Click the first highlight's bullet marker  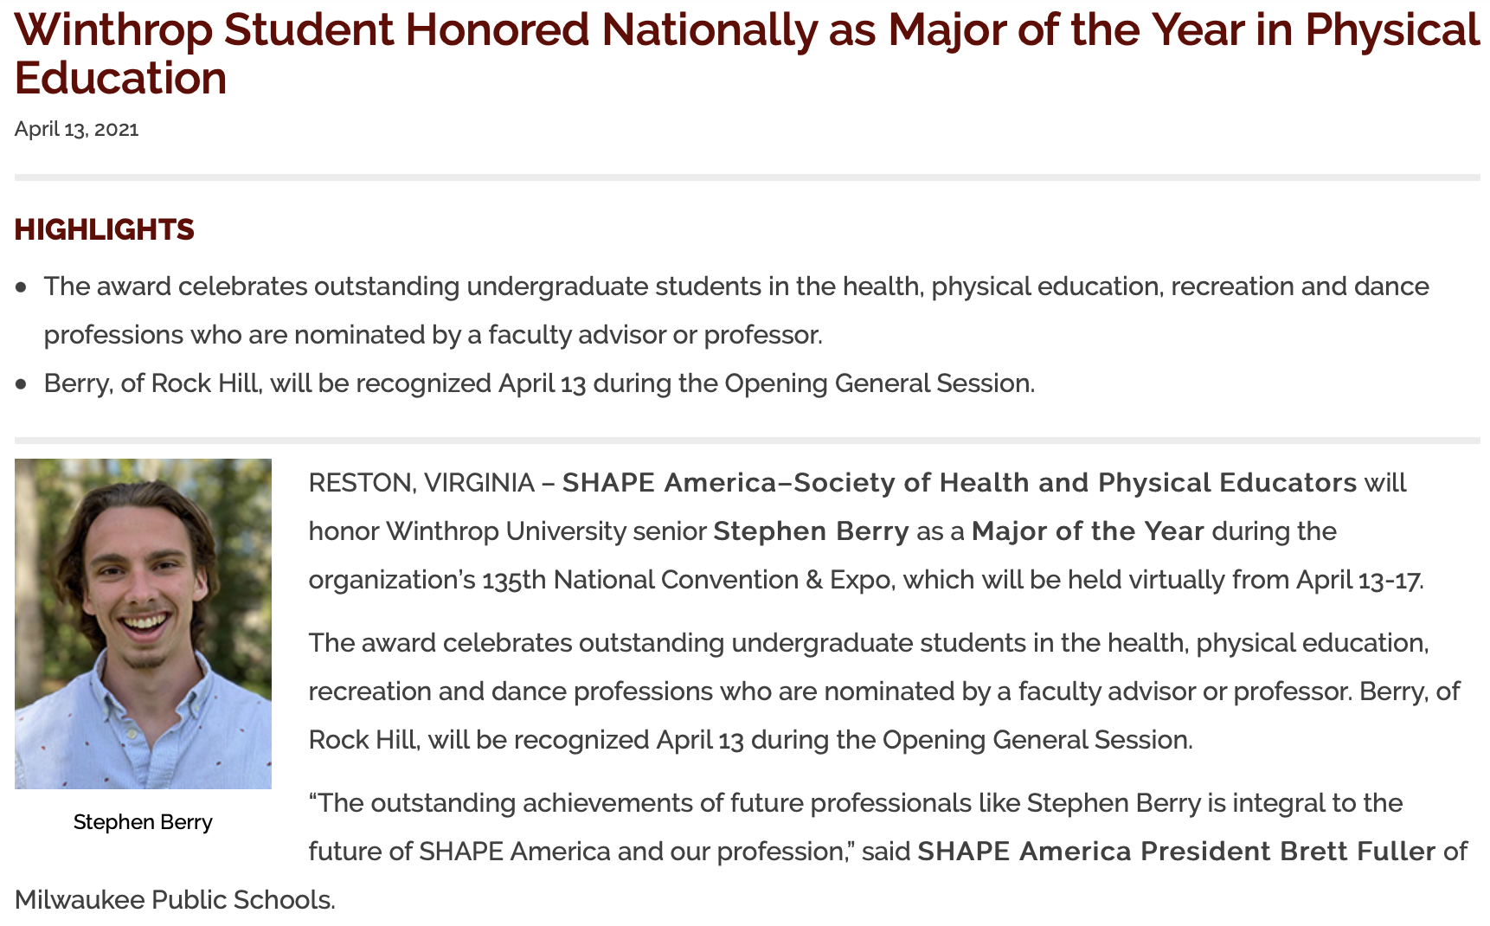[22, 286]
